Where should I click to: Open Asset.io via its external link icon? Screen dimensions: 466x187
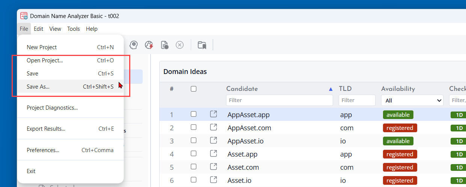[213, 179]
